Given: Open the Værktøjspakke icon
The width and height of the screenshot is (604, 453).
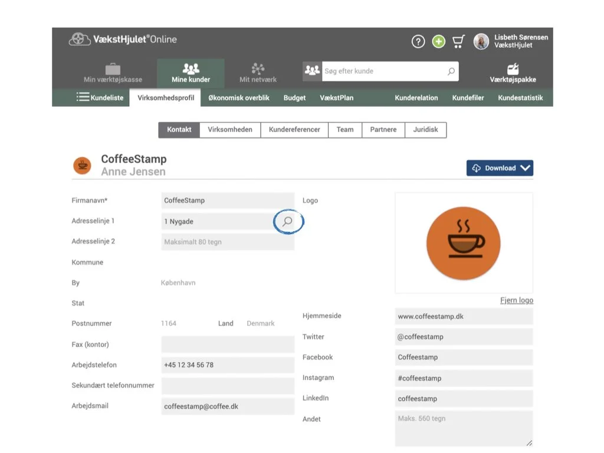Looking at the screenshot, I should point(513,73).
